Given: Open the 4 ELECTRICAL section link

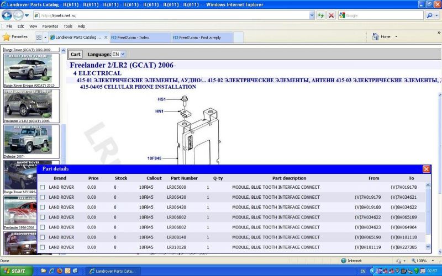Looking at the screenshot, I should pyautogui.click(x=97, y=73).
